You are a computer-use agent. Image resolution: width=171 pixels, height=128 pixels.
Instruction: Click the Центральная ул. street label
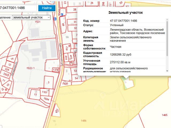coord(61,54)
